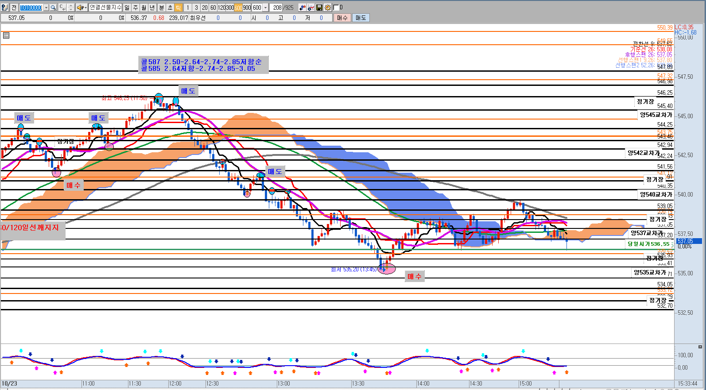Open the symbol code dropdown arrow
706x390 pixels.
coord(46,8)
